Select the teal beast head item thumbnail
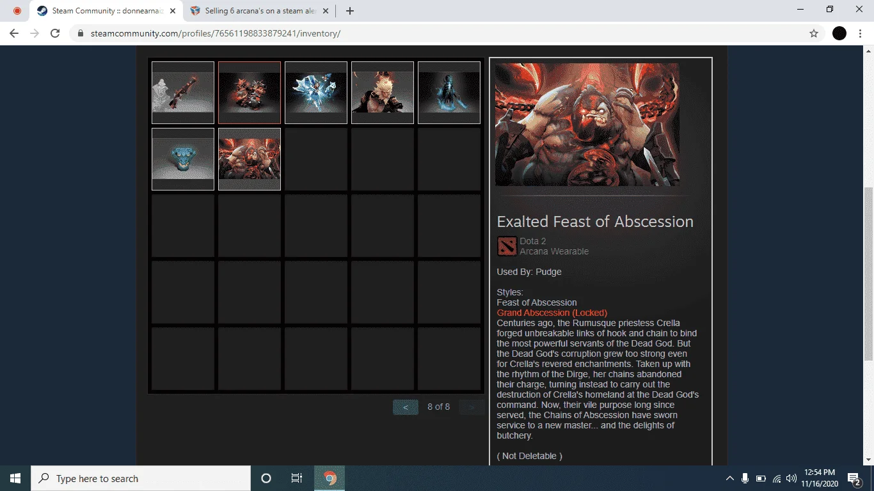This screenshot has width=874, height=491. pos(183,159)
